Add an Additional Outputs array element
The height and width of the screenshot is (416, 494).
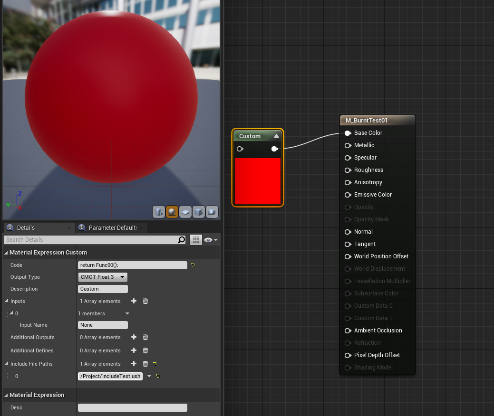click(x=134, y=337)
